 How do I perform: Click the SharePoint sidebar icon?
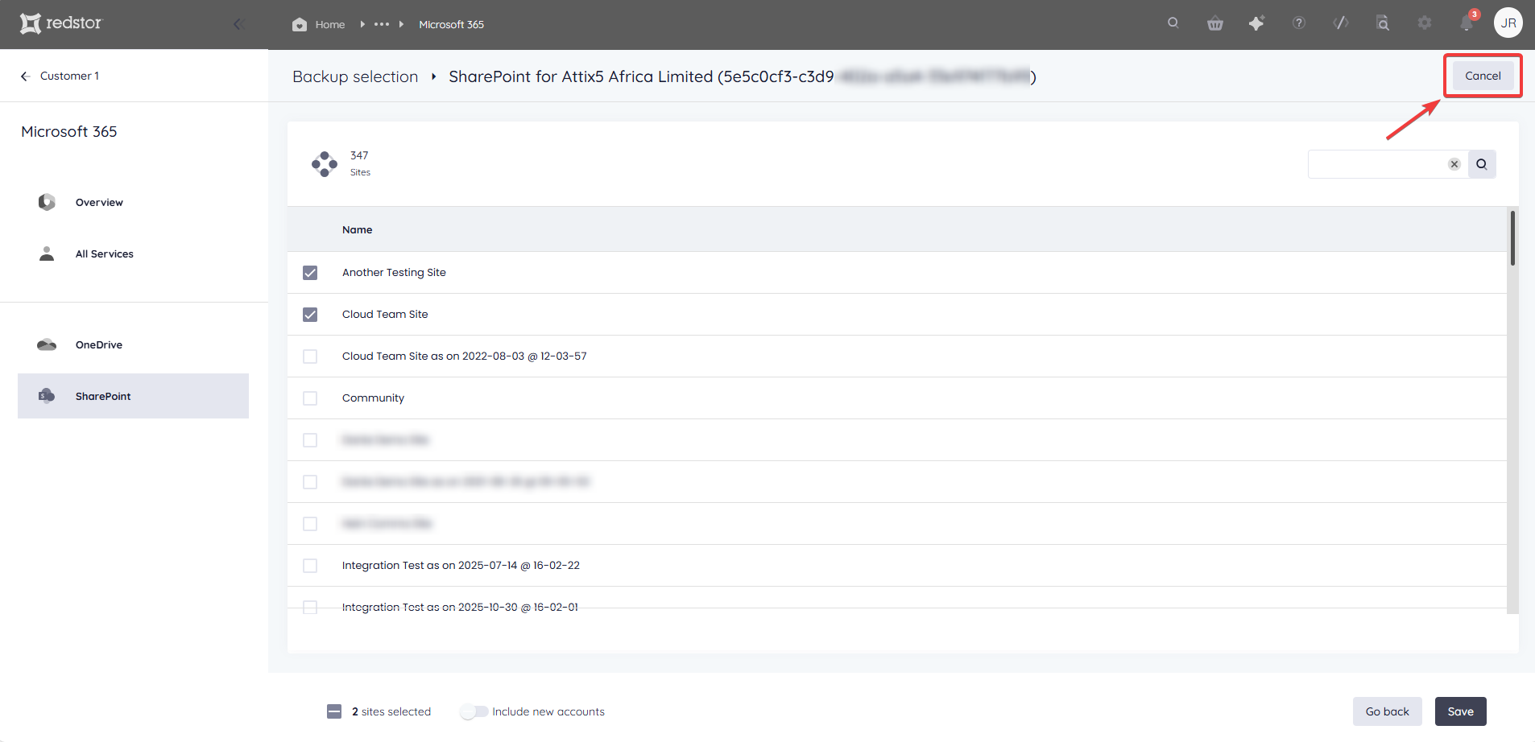tap(47, 396)
